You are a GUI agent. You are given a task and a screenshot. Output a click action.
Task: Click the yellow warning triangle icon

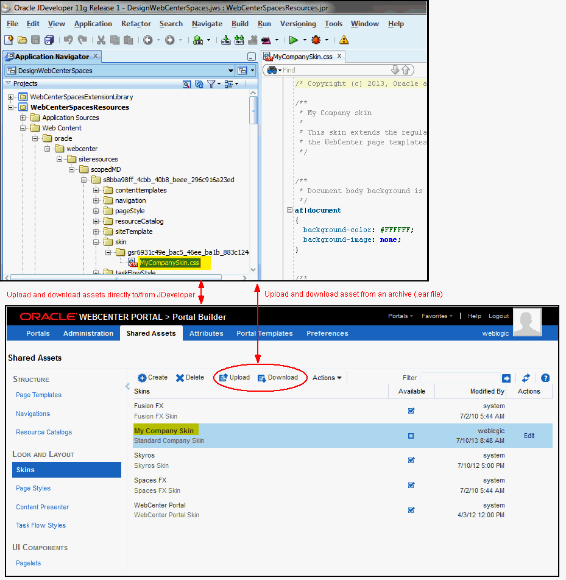[x=344, y=40]
